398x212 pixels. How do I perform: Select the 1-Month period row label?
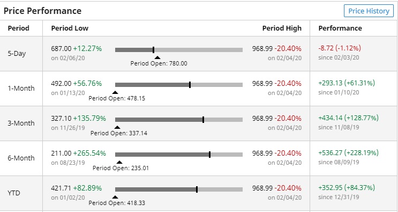tap(21, 89)
